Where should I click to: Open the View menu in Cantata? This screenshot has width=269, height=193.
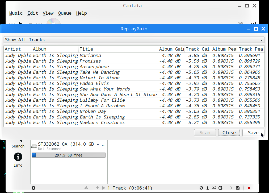tap(48, 13)
